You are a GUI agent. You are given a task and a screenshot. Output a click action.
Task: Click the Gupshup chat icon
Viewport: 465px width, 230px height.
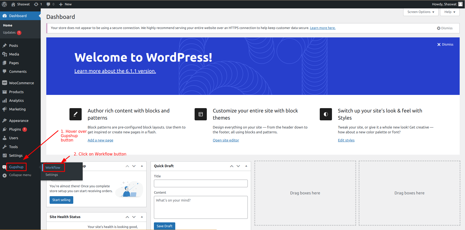[x=4, y=167]
